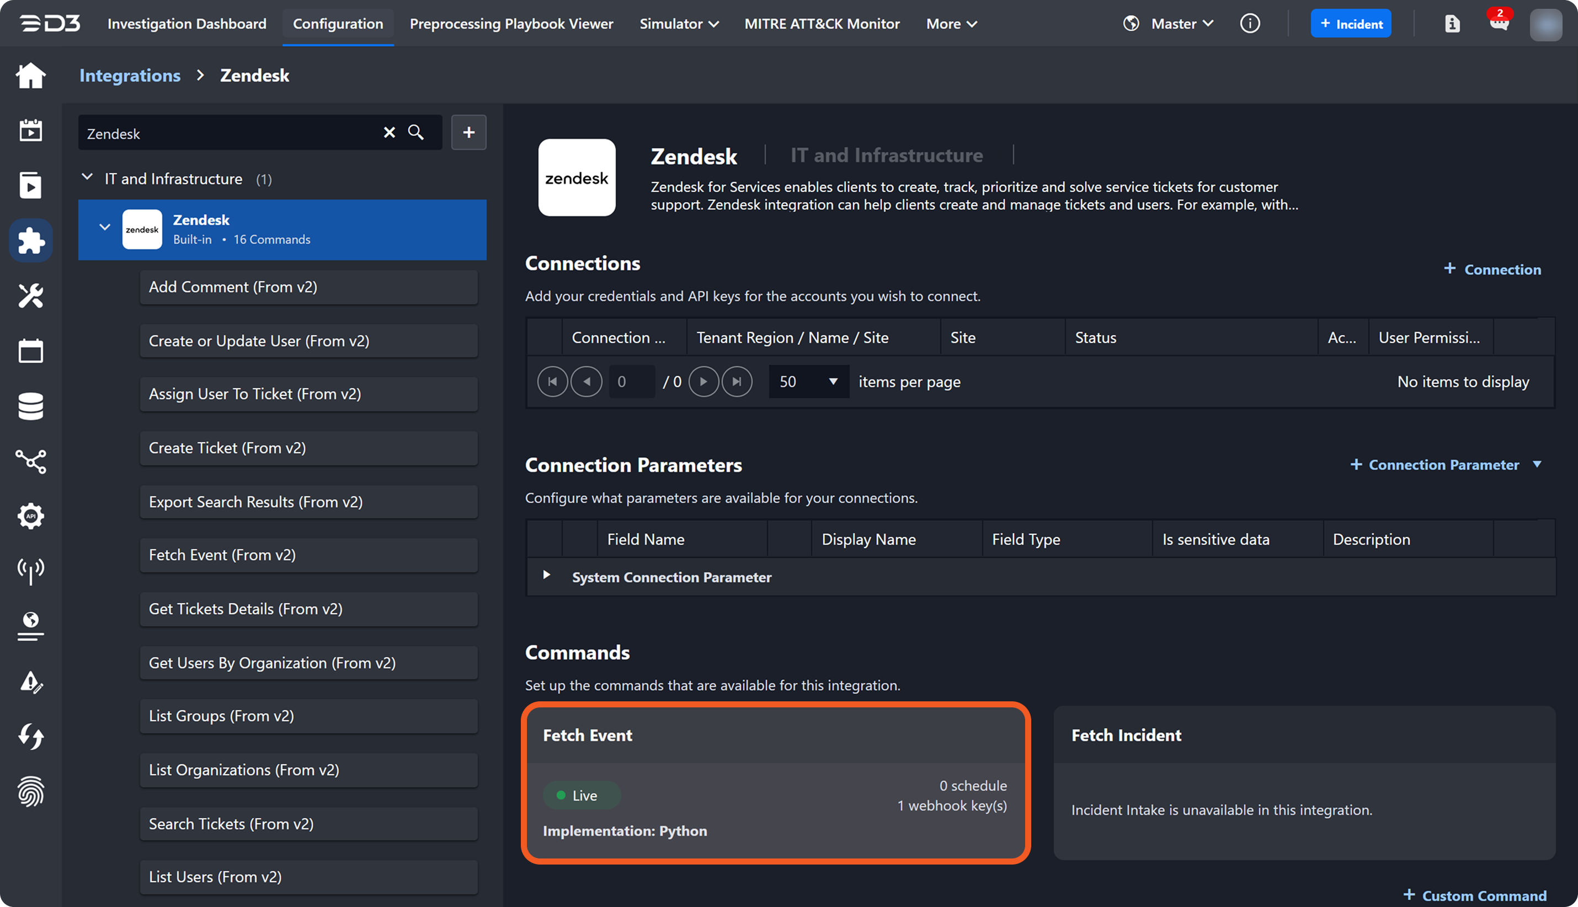The image size is (1578, 907).
Task: Open the Fetch Event command card
Action: click(775, 783)
